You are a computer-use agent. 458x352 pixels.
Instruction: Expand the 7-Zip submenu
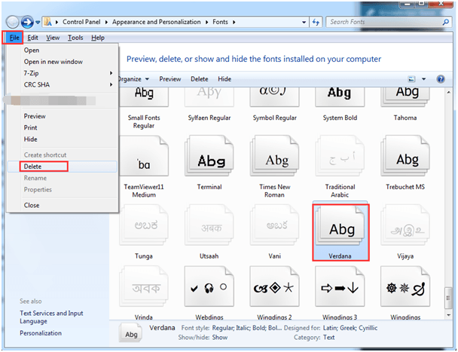click(63, 73)
